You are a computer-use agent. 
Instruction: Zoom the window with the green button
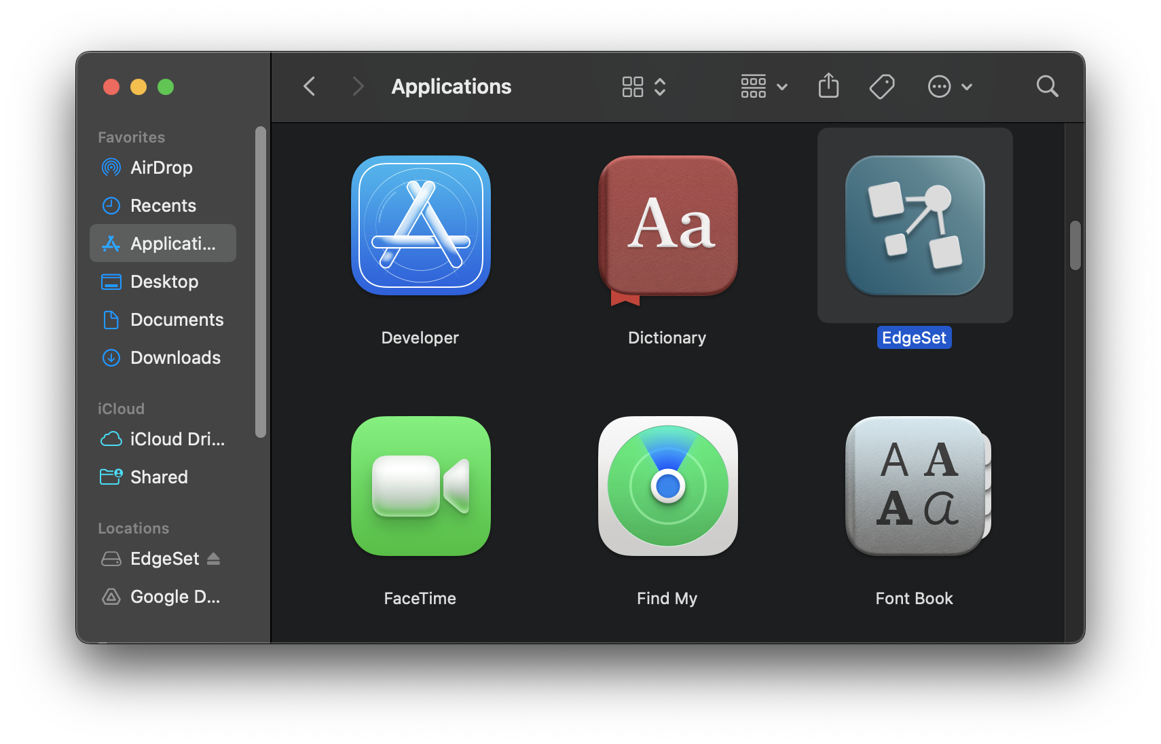(x=166, y=87)
